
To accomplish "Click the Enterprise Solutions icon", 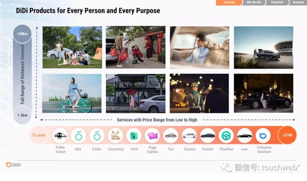I will pyautogui.click(x=263, y=135).
